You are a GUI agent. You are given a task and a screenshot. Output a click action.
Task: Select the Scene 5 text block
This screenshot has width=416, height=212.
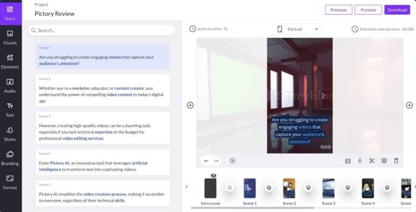pyautogui.click(x=102, y=193)
